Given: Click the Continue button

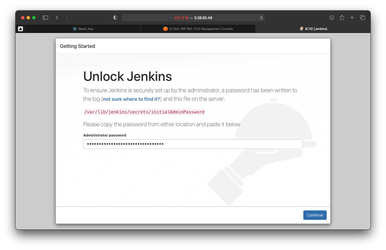Looking at the screenshot, I should [315, 215].
